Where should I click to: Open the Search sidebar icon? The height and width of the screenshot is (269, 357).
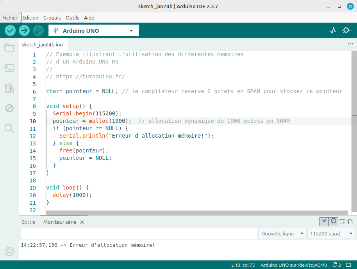coord(9,128)
